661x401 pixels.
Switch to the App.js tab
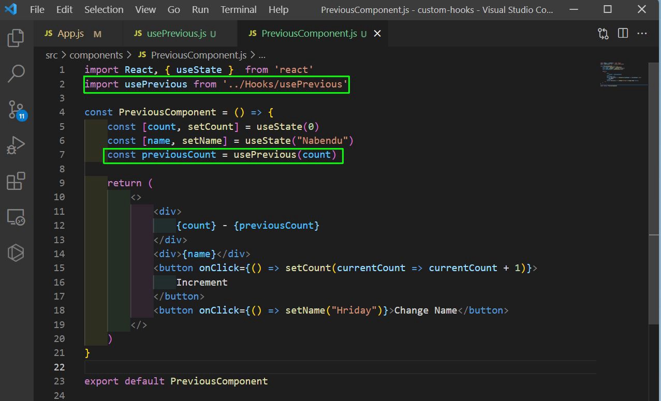pos(78,34)
